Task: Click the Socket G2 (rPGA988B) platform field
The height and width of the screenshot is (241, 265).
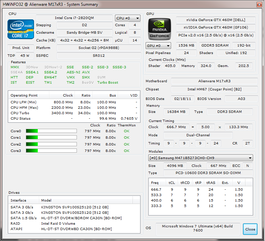Action: click(x=99, y=48)
